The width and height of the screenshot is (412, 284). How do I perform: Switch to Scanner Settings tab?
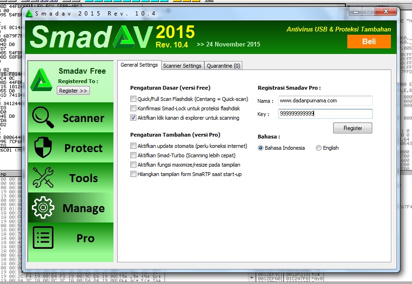click(182, 66)
